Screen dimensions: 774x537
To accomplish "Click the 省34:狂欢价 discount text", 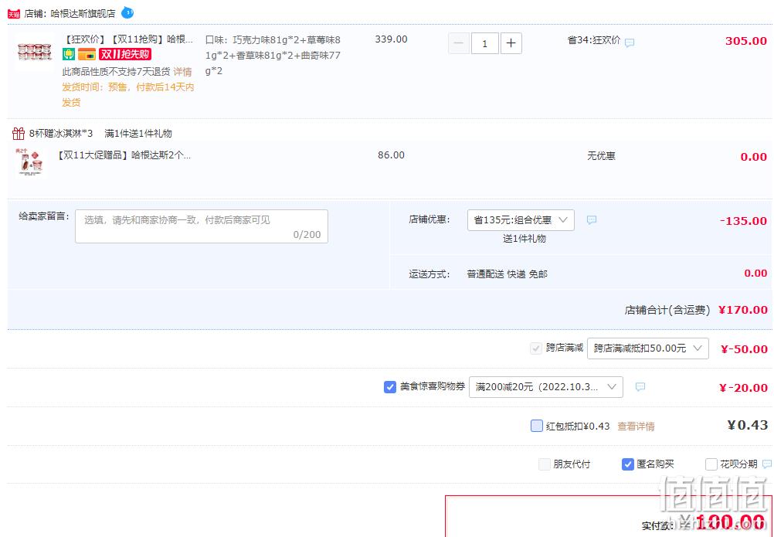I will (x=594, y=40).
